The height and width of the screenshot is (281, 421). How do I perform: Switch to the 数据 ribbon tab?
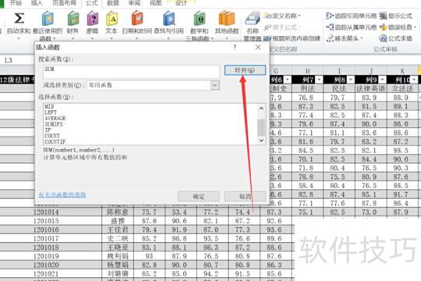[x=113, y=3]
